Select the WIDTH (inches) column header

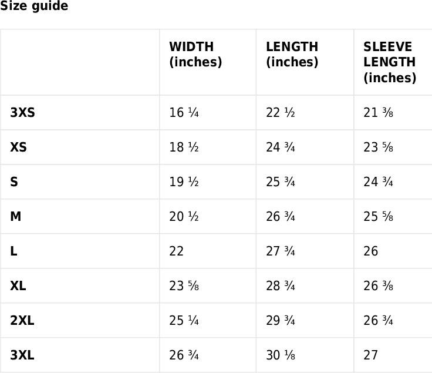click(195, 54)
